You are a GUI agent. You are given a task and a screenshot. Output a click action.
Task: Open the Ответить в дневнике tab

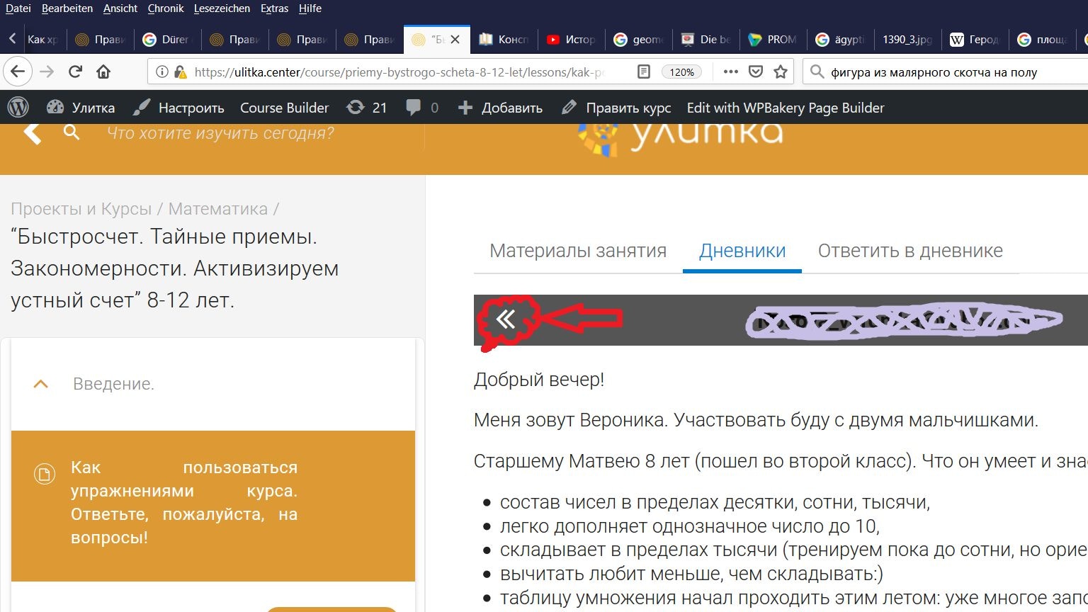910,251
